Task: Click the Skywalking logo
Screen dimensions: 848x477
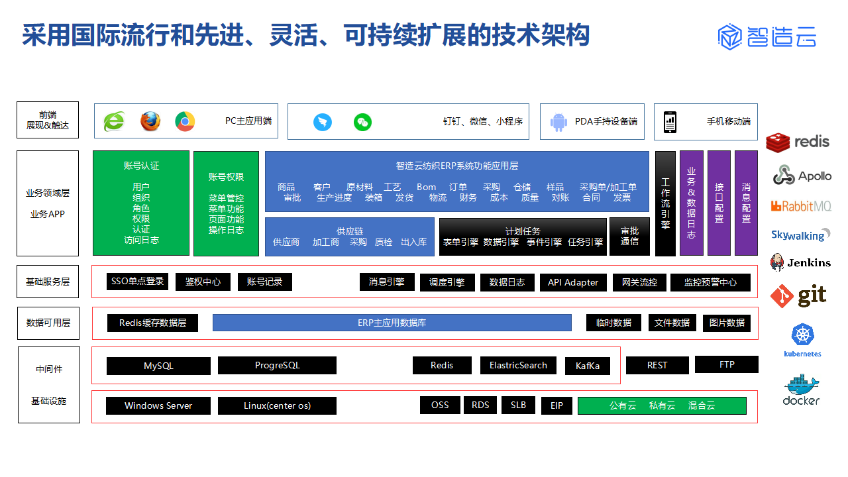Action: coord(800,235)
